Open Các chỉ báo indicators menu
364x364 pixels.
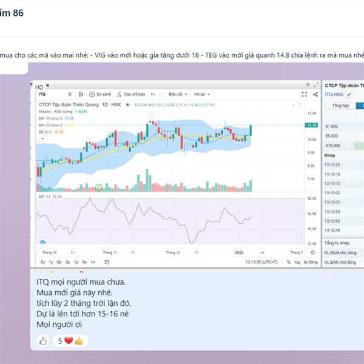coord(131,94)
